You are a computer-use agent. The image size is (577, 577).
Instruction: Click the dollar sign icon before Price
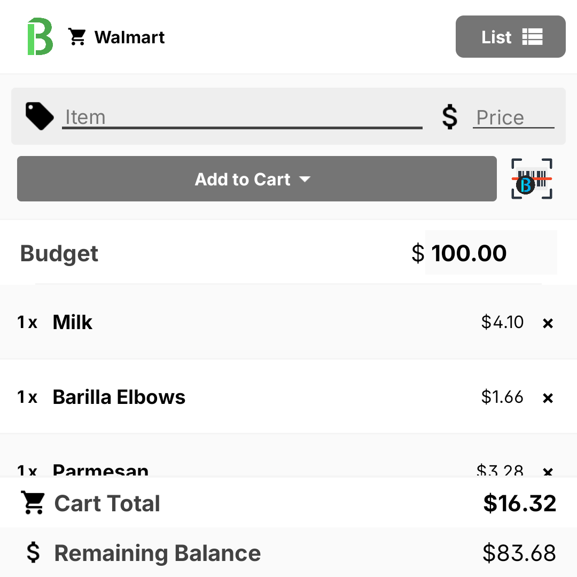coord(450,116)
